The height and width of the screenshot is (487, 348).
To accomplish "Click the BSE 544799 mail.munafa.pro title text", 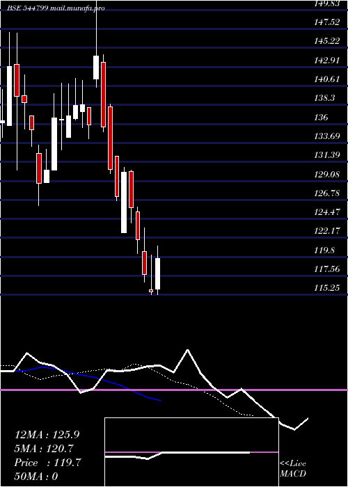I will 56,8.
